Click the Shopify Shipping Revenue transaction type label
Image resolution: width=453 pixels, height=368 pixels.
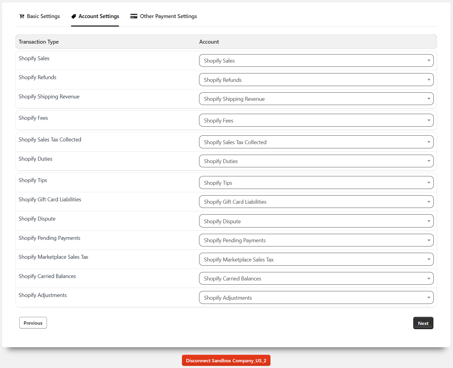coord(49,97)
